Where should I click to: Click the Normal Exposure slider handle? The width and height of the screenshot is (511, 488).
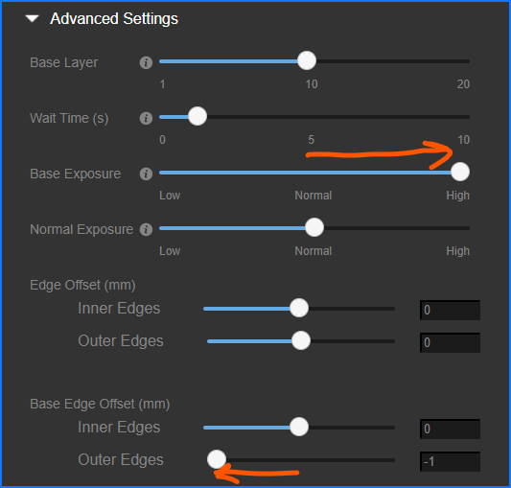pos(314,227)
